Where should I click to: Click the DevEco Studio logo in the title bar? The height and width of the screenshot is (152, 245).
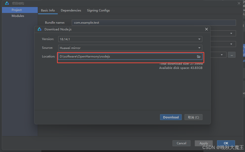(6, 3)
